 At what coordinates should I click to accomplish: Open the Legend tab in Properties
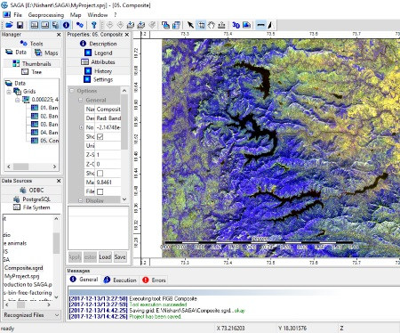pos(99,53)
